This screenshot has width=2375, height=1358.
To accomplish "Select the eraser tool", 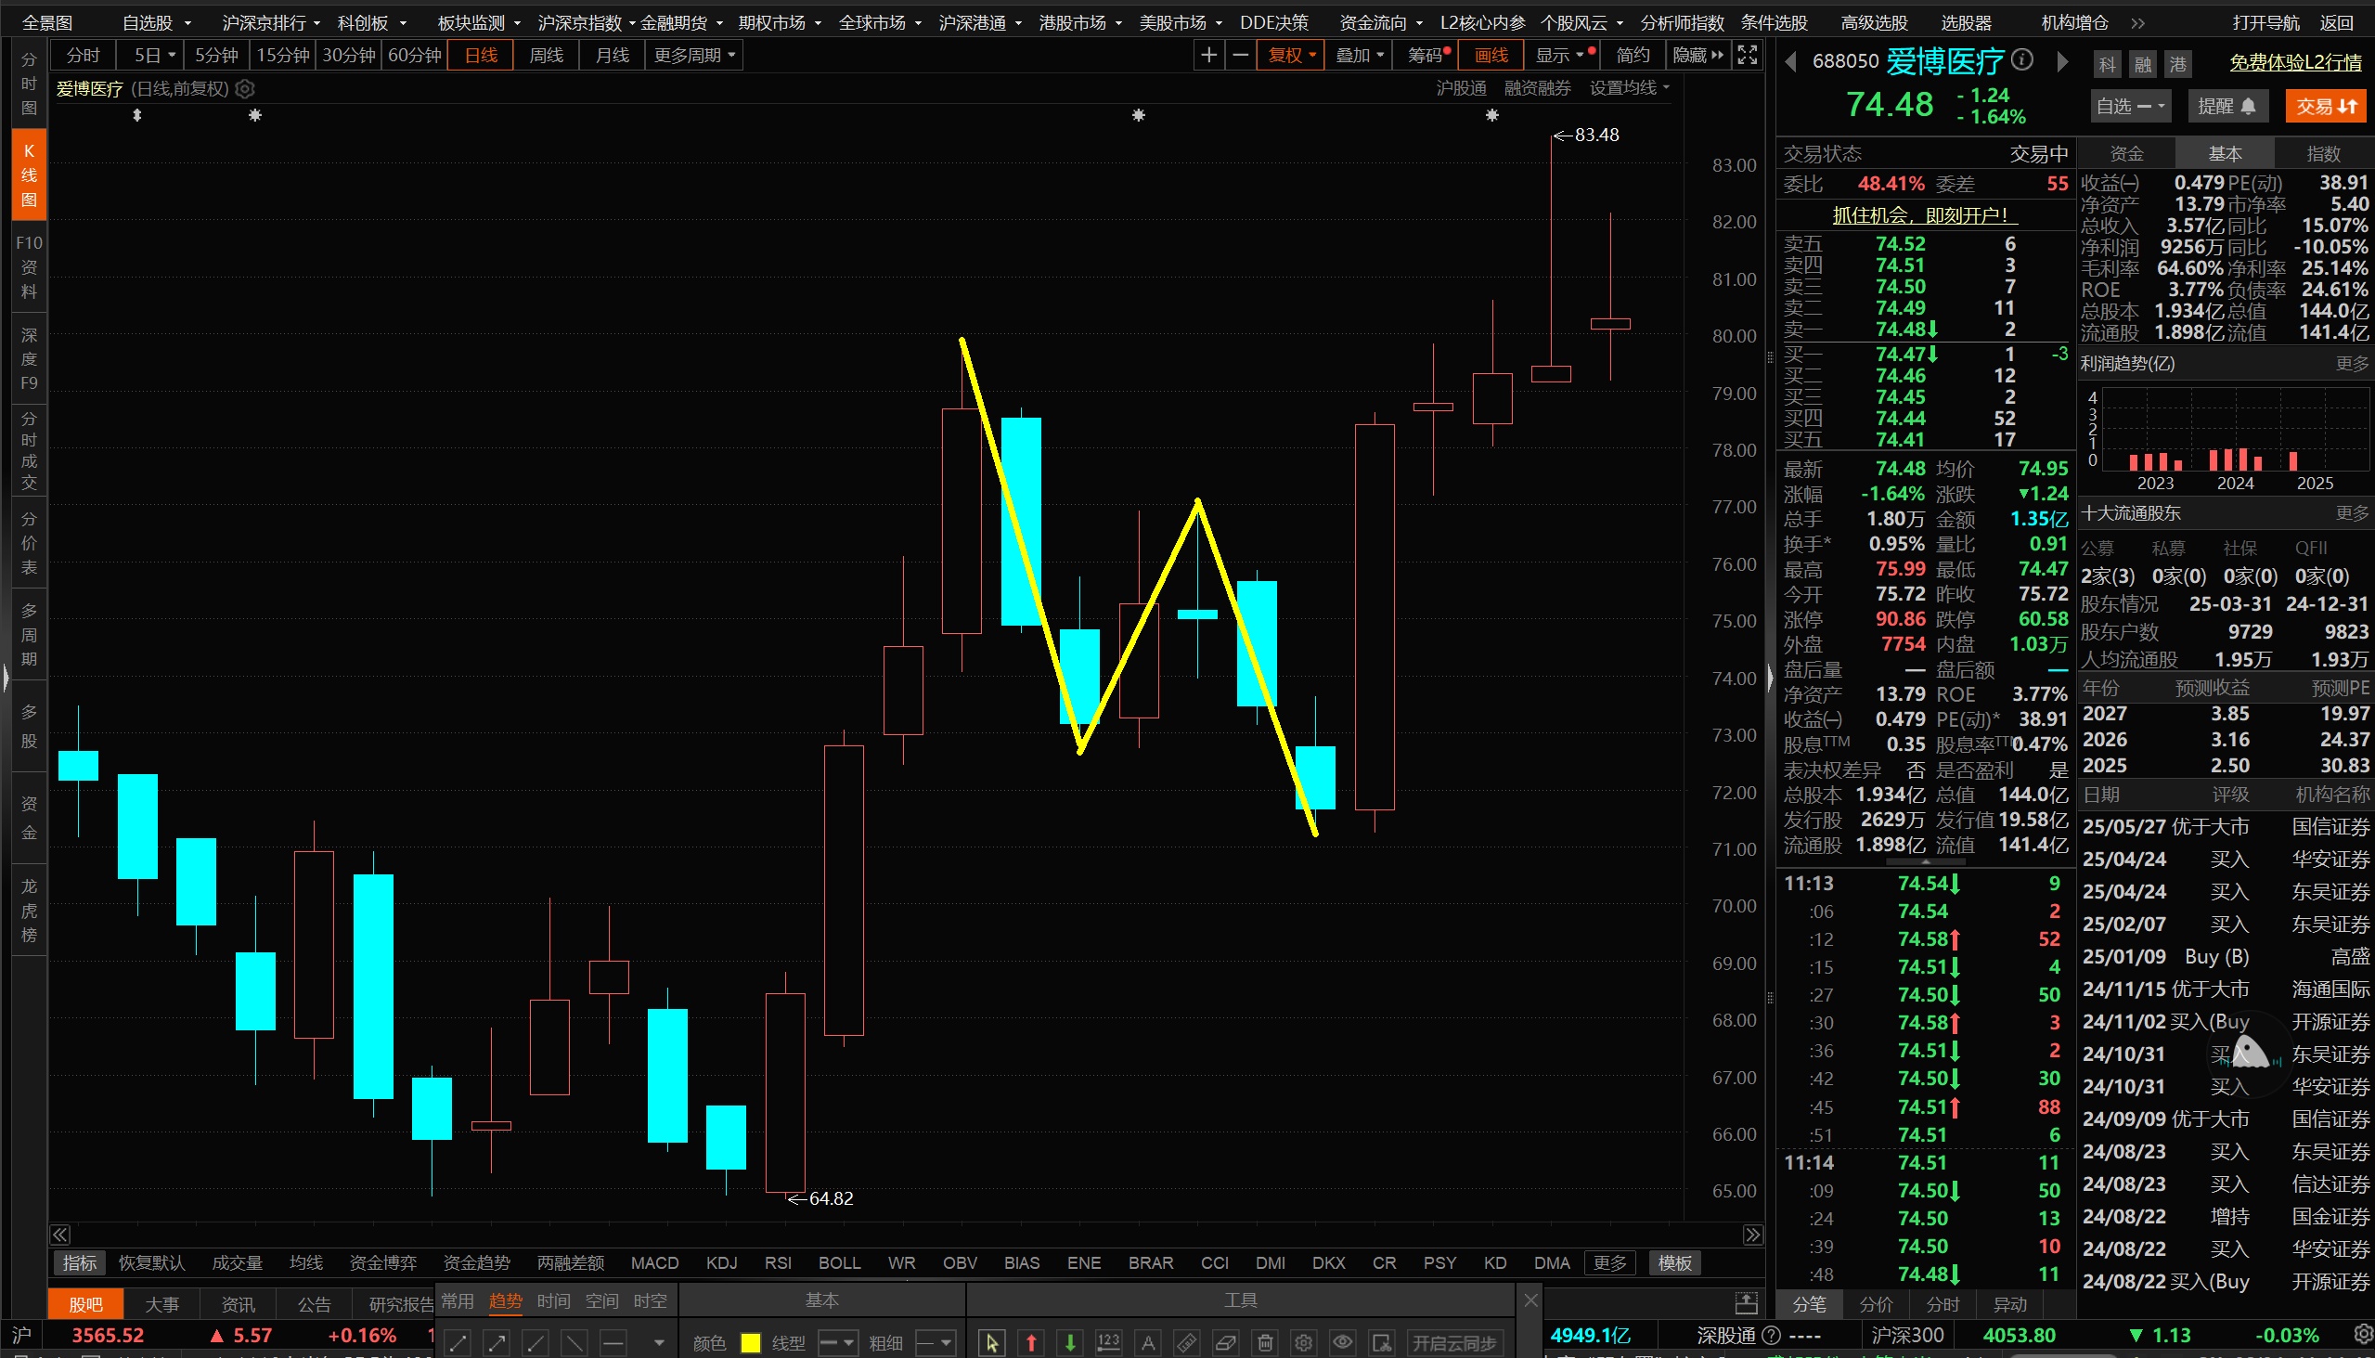I will click(1225, 1343).
